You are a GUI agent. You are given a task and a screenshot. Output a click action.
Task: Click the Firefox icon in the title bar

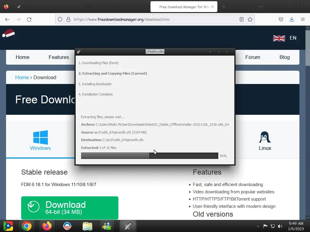coord(6,7)
